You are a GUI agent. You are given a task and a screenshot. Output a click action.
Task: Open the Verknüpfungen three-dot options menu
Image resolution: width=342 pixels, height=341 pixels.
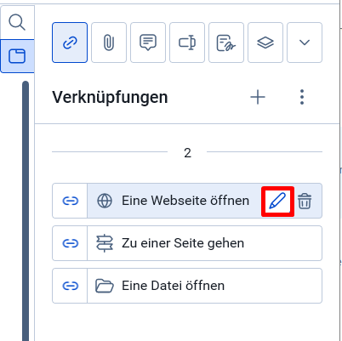[302, 97]
